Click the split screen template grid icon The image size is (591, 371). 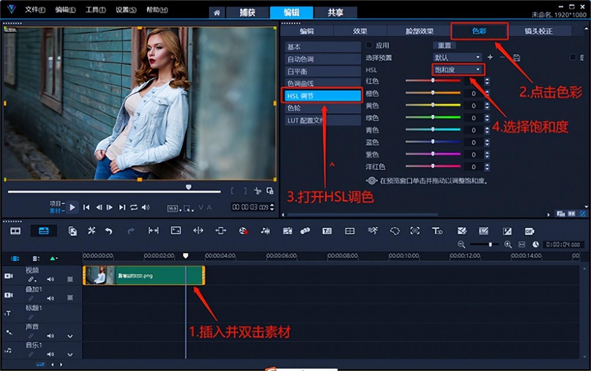click(x=349, y=231)
